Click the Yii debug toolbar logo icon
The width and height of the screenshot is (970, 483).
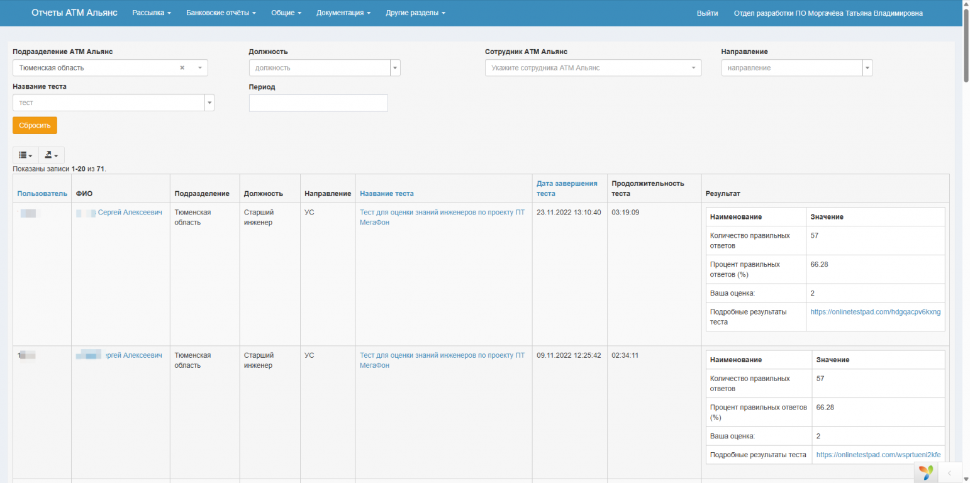[x=925, y=472]
